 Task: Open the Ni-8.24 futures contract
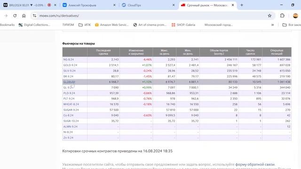(68, 132)
